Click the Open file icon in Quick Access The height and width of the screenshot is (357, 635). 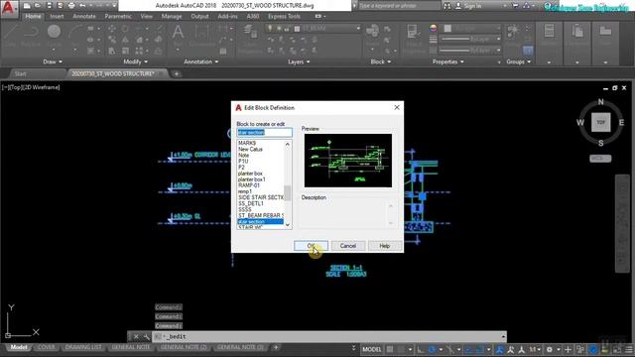[38, 6]
